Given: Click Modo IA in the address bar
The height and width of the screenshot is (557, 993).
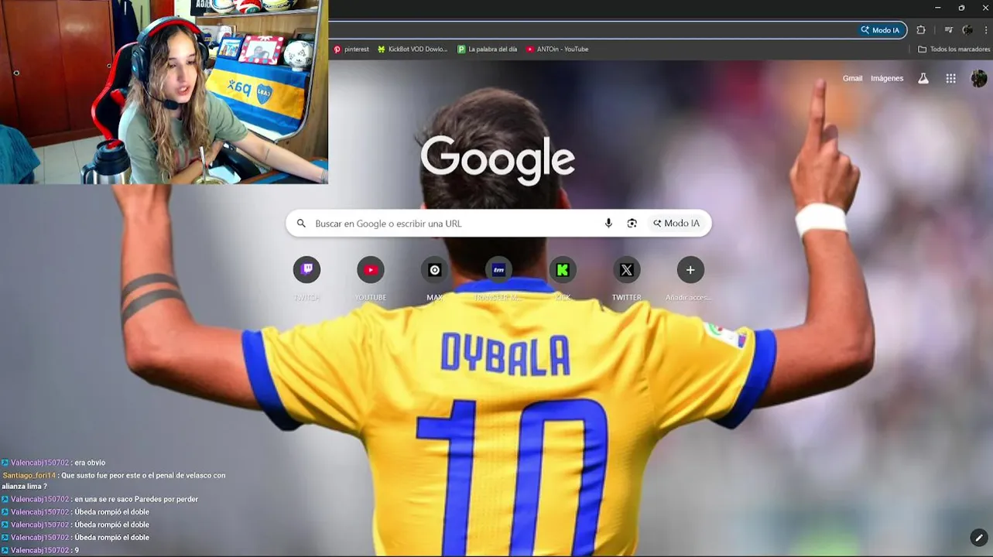Looking at the screenshot, I should tap(881, 30).
